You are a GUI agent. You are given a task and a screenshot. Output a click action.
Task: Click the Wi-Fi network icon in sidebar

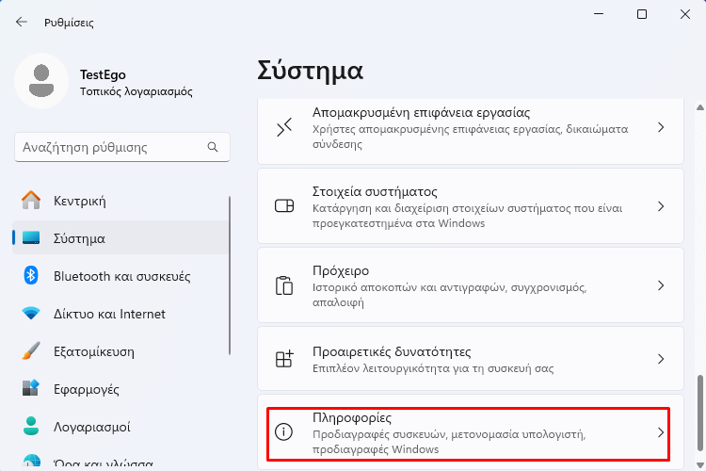pos(31,313)
